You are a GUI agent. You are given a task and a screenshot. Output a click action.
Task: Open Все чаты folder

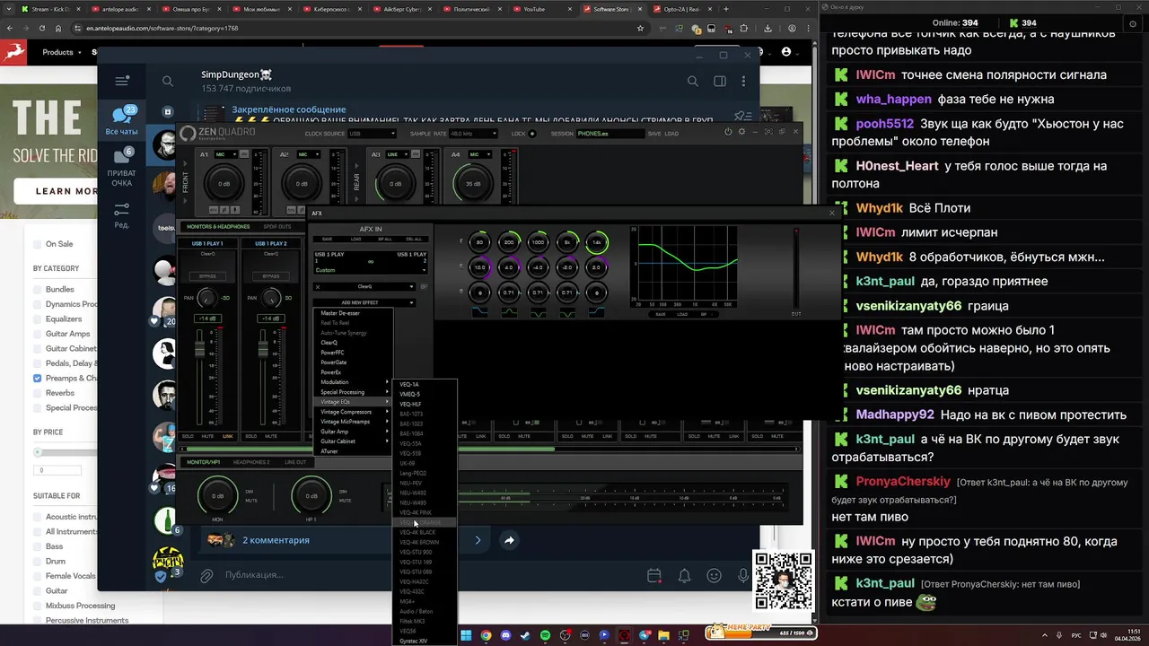point(122,120)
